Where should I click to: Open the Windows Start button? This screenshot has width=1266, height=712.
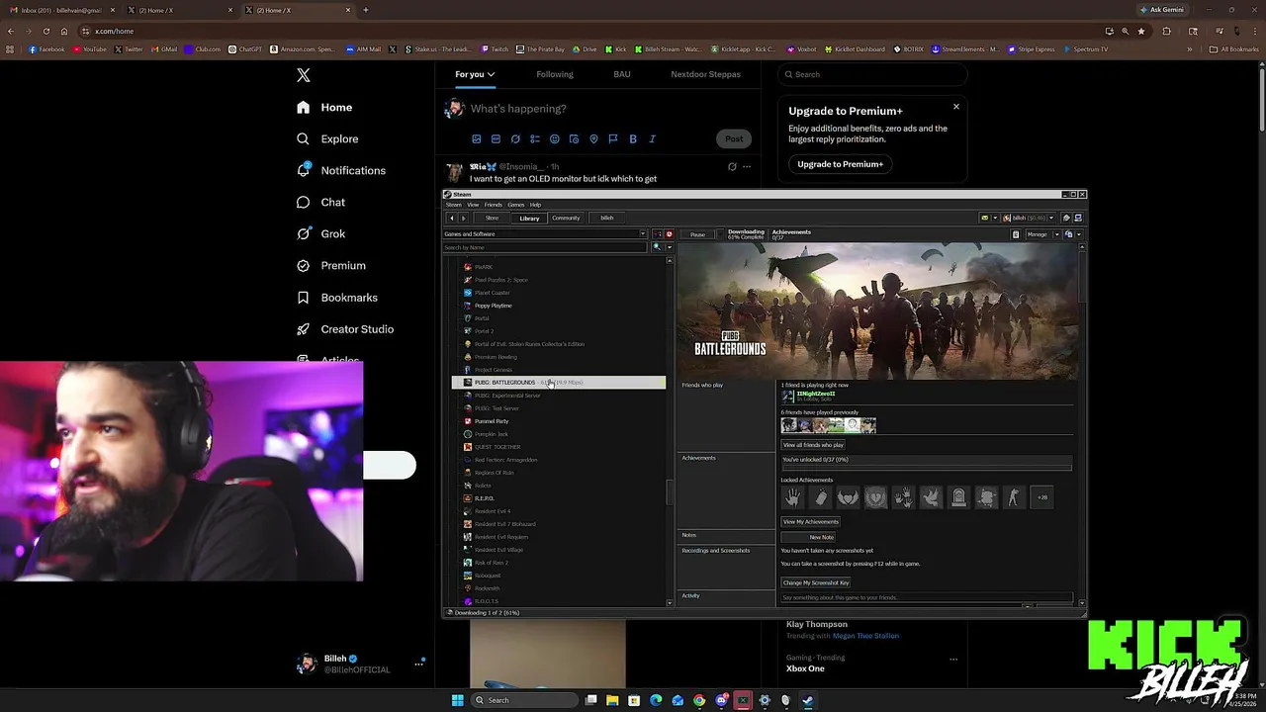pos(457,700)
